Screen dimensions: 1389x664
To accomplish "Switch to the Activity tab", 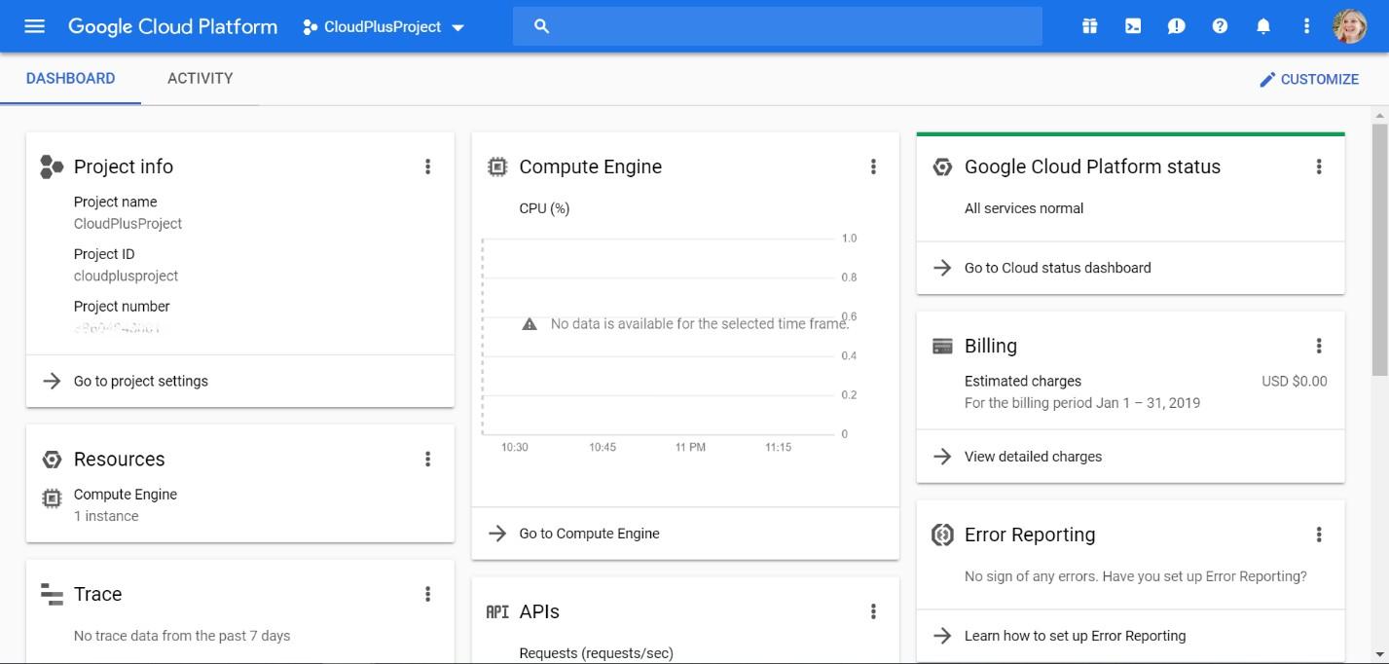I will coord(200,78).
